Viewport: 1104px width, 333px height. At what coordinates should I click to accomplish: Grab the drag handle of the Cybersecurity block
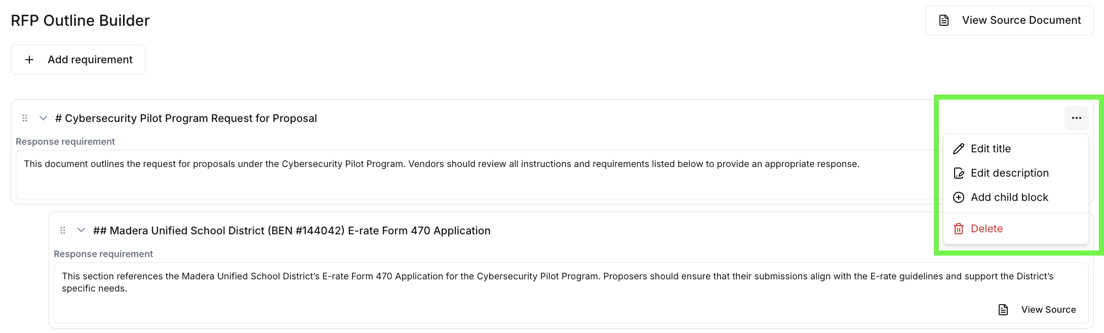25,118
